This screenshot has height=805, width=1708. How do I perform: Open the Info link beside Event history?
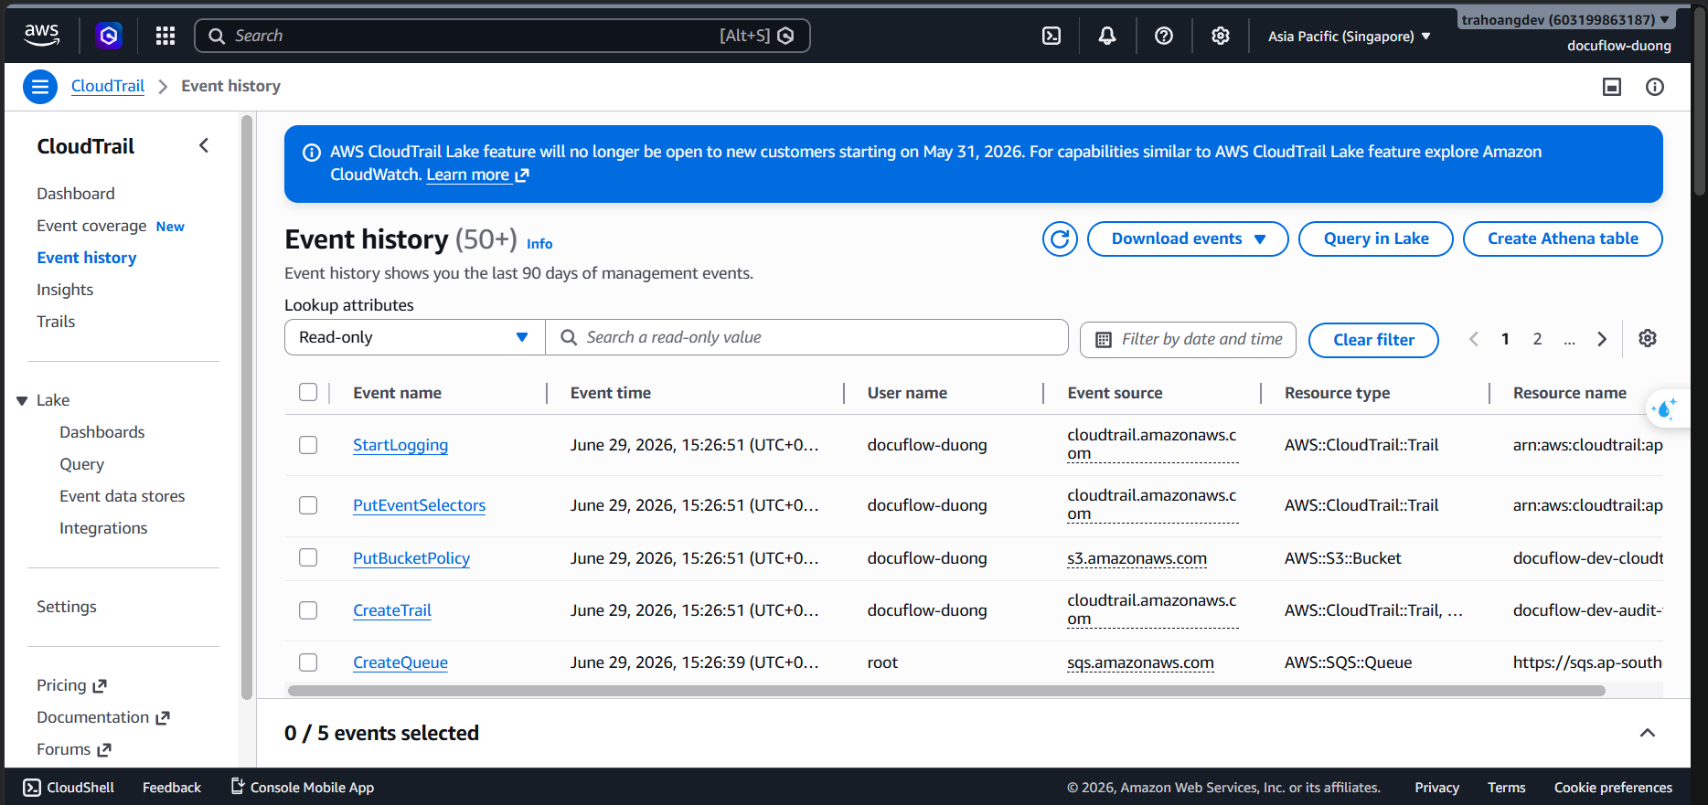[539, 244]
